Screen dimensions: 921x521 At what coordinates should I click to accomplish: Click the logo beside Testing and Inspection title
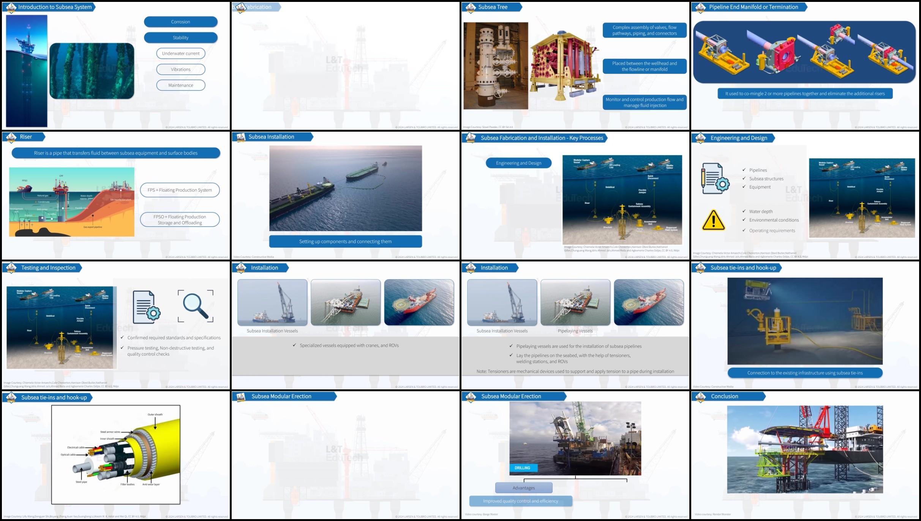[x=11, y=268]
